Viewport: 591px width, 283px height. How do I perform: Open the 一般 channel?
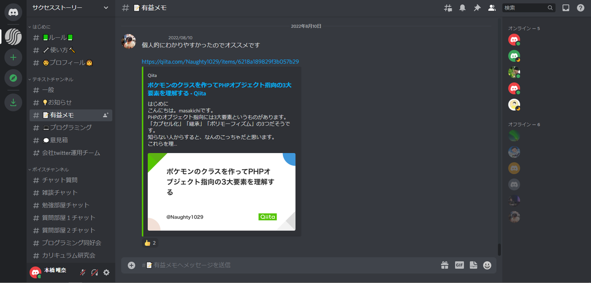click(x=71, y=90)
